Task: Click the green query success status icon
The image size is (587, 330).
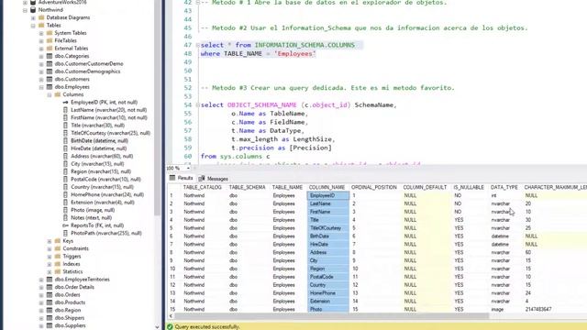Action: point(170,326)
